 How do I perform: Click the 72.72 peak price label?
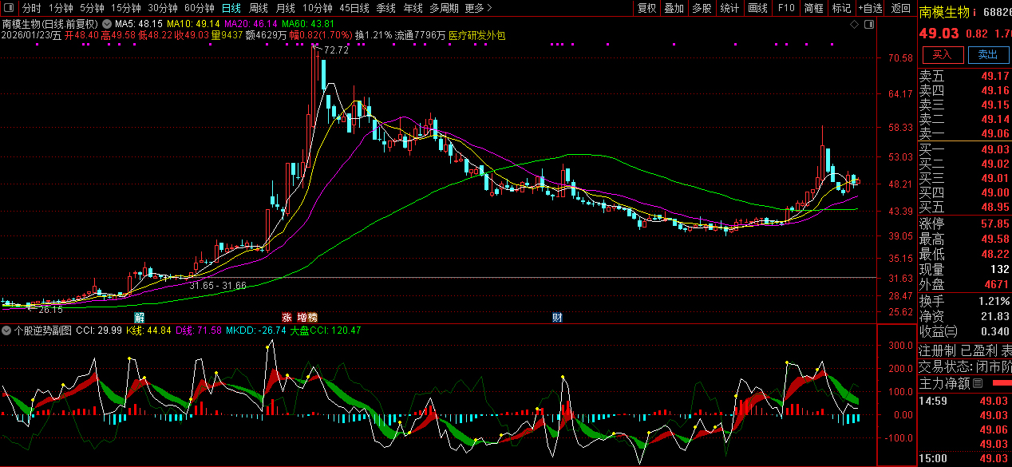pyautogui.click(x=337, y=50)
